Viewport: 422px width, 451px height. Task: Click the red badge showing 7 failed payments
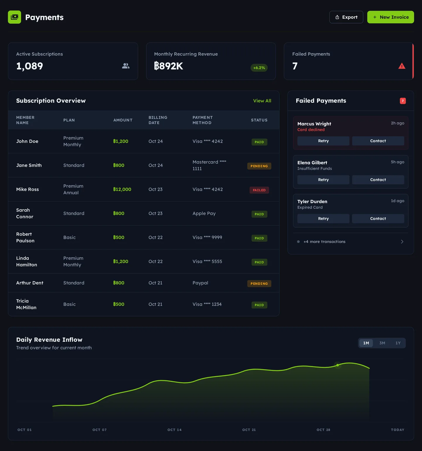coord(403,101)
